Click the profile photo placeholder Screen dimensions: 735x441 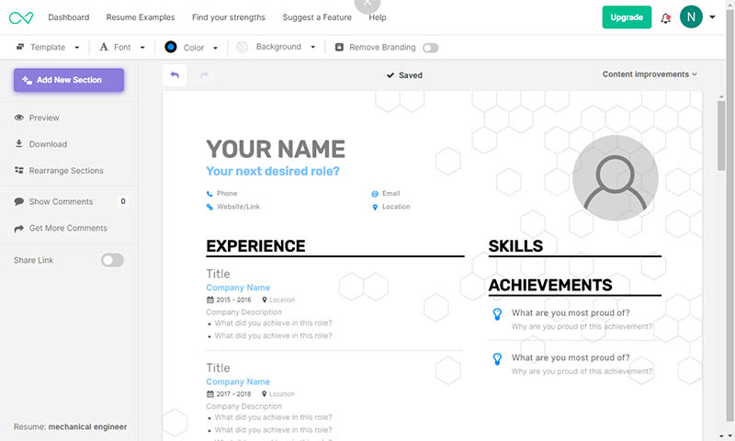coord(615,178)
